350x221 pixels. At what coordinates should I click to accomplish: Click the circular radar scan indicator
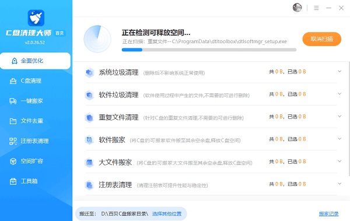click(x=97, y=39)
